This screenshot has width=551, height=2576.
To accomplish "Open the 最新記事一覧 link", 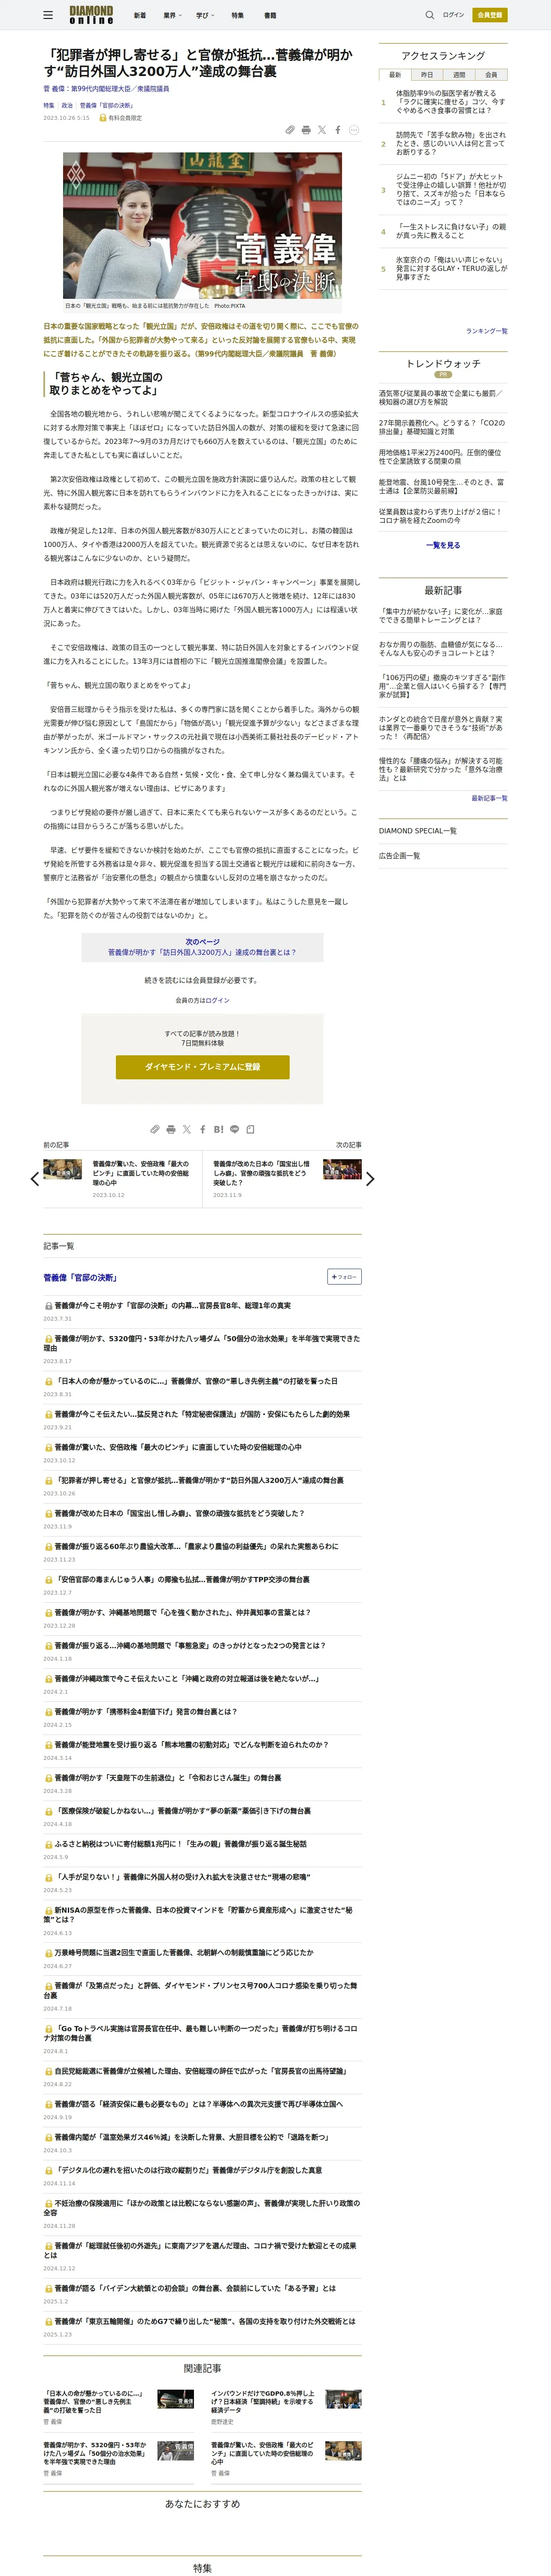I will pos(489,798).
